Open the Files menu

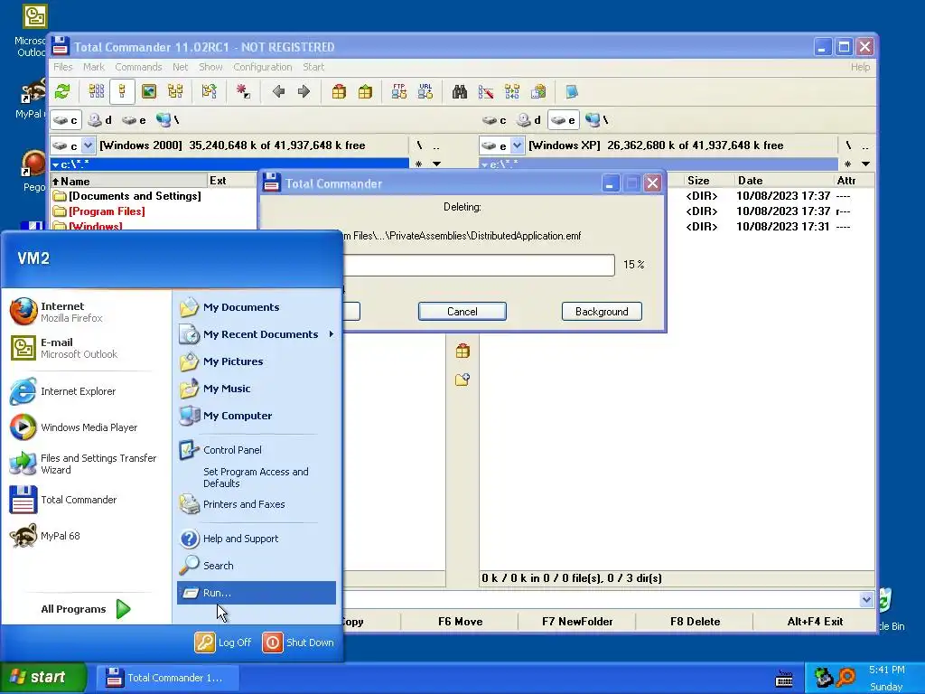point(62,67)
